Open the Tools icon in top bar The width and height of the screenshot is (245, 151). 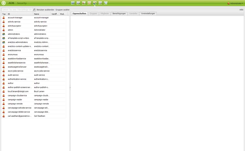coord(100,3)
